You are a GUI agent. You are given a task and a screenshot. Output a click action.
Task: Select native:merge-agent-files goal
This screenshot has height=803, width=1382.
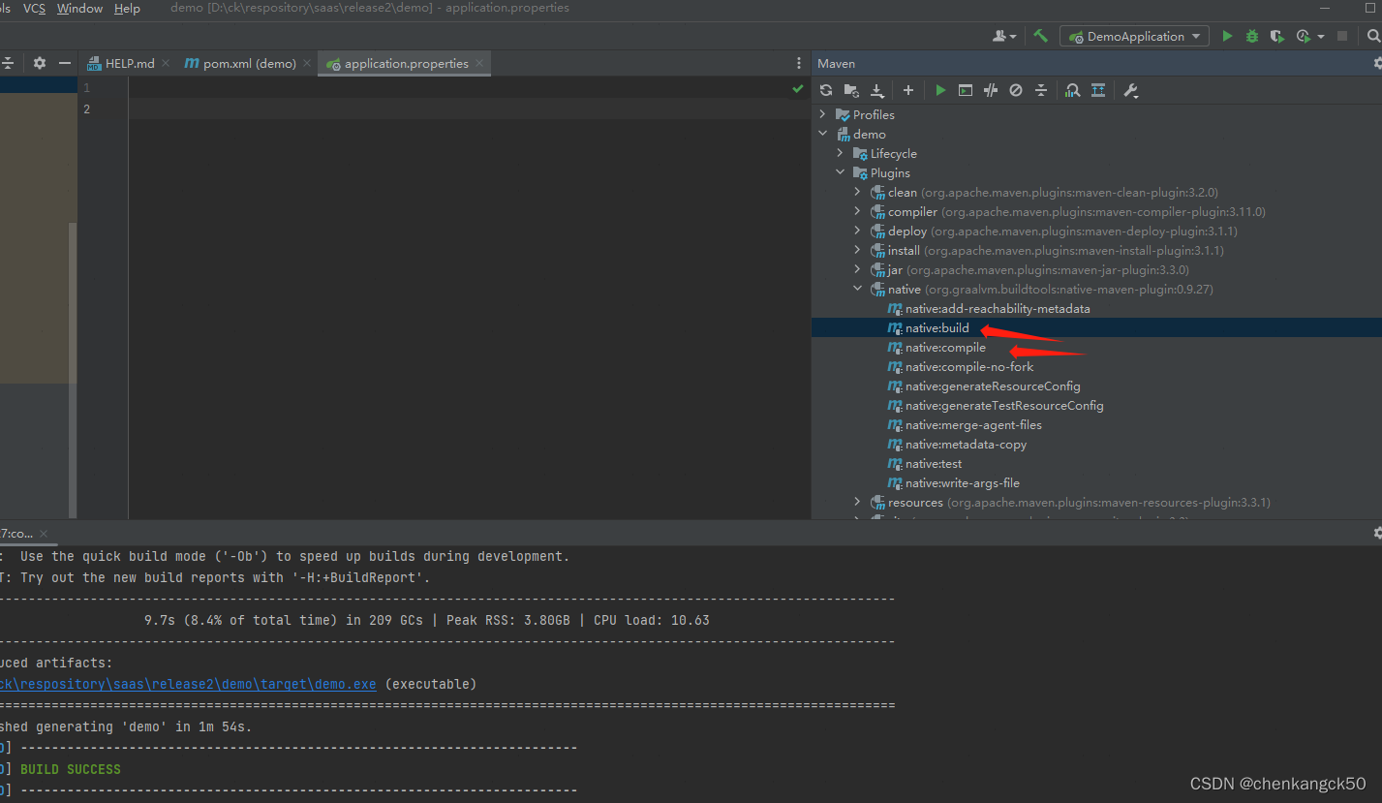973,424
